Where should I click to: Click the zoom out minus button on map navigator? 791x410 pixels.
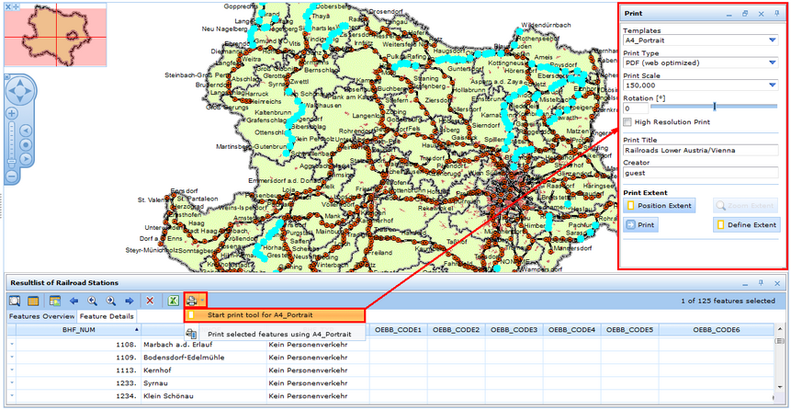tap(12, 175)
